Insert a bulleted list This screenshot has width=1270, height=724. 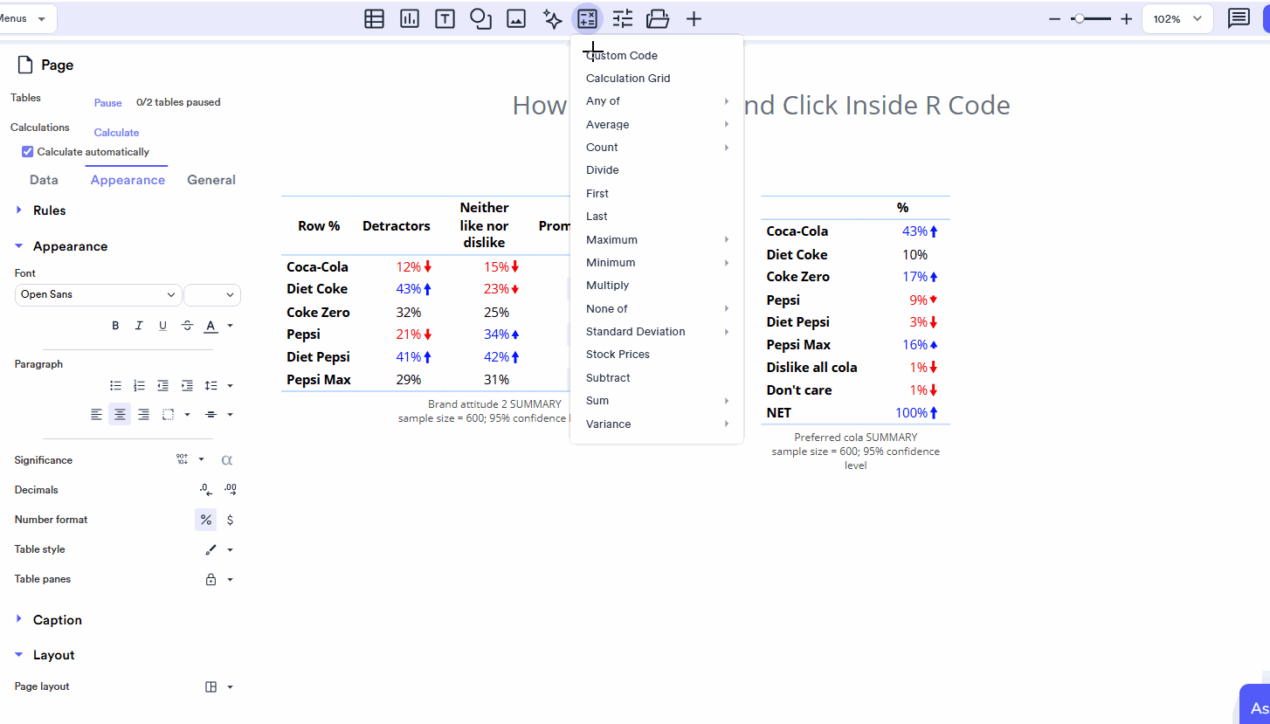115,385
